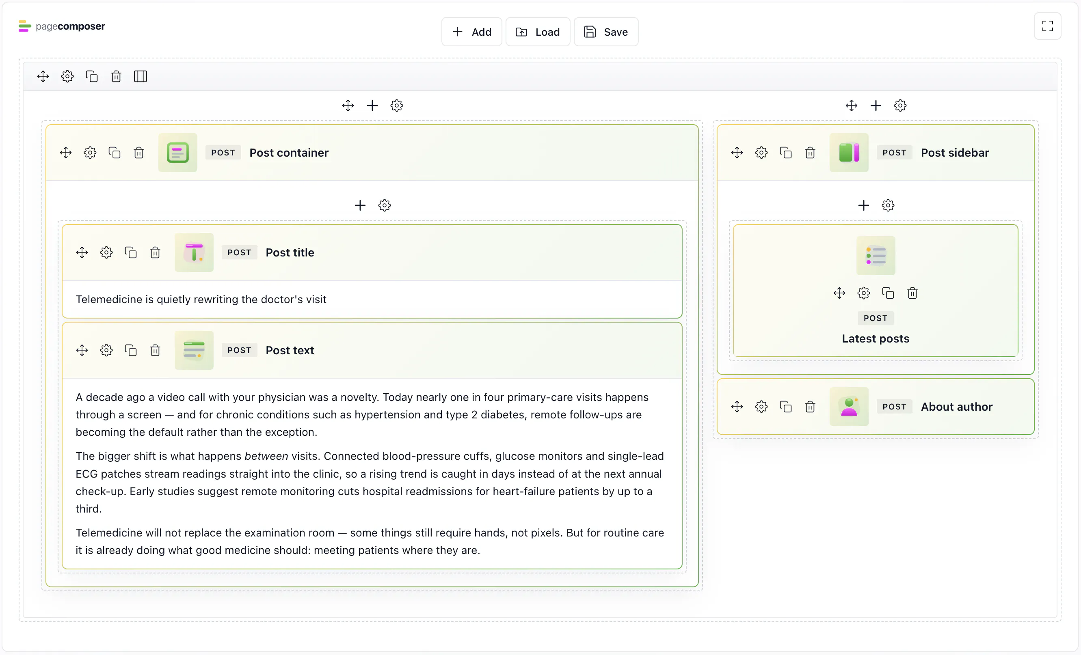The width and height of the screenshot is (1081, 655).
Task: Toggle fullscreen mode icon
Action: (1047, 26)
